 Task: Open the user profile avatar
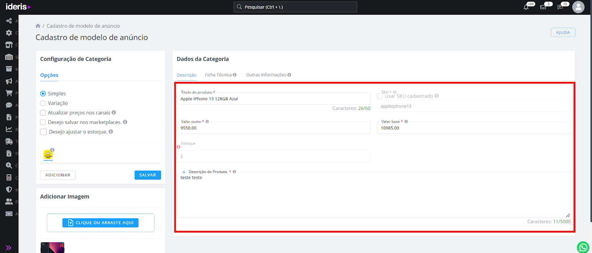pos(578,7)
